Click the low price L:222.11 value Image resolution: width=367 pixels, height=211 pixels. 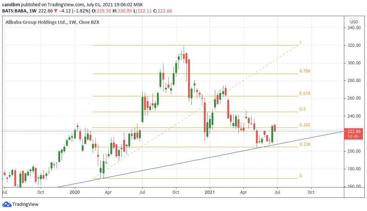point(143,11)
